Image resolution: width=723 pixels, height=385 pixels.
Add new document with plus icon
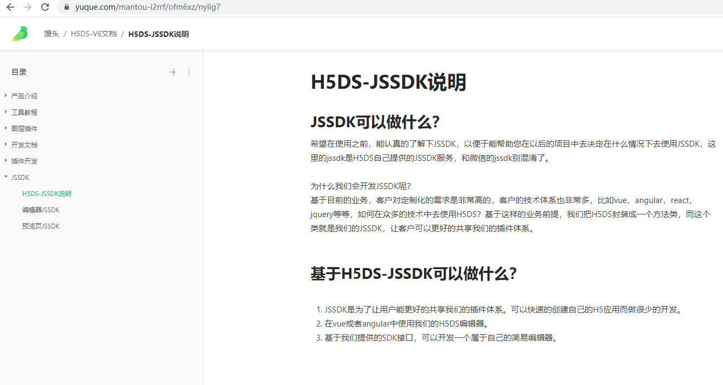174,72
